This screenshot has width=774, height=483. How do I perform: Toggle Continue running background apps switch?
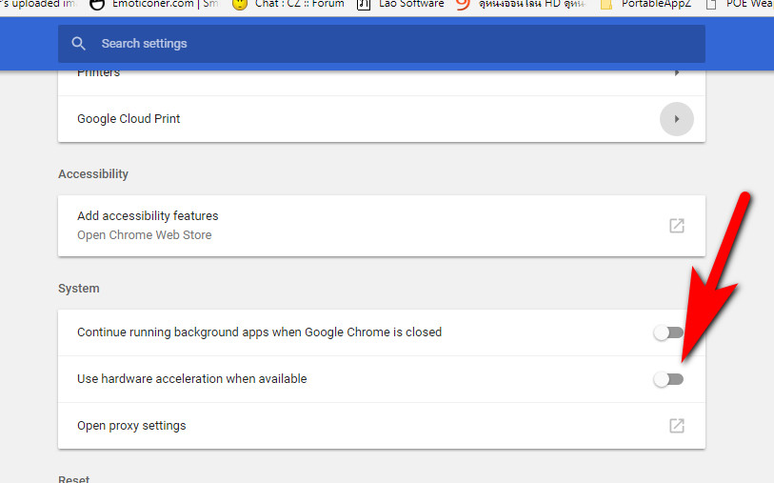tap(668, 332)
